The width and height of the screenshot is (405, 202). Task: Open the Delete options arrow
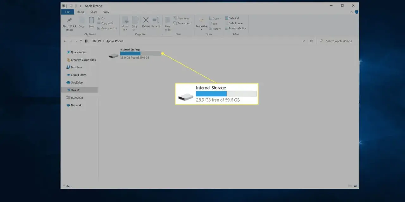point(146,30)
